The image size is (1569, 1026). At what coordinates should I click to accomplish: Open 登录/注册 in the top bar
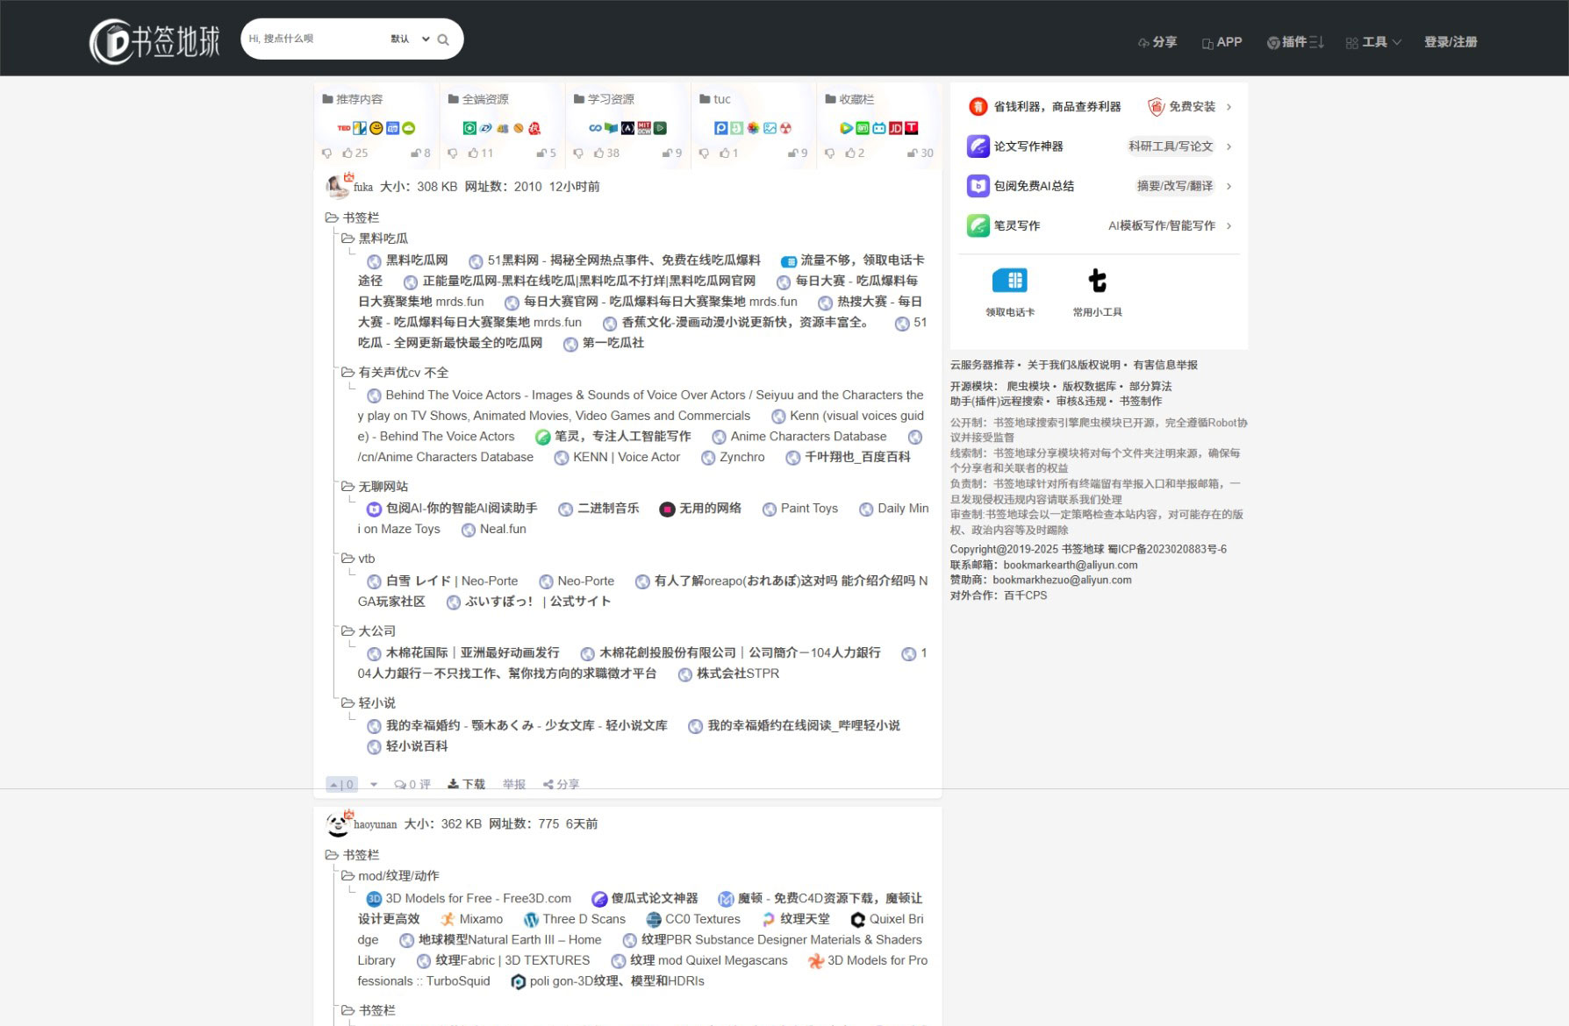(1451, 41)
